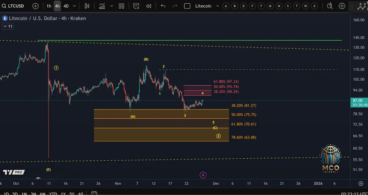Screen dimensions: 368x195
Task: Click the 38.20% (90.29) Fibonacci label
Action: click(226, 92)
